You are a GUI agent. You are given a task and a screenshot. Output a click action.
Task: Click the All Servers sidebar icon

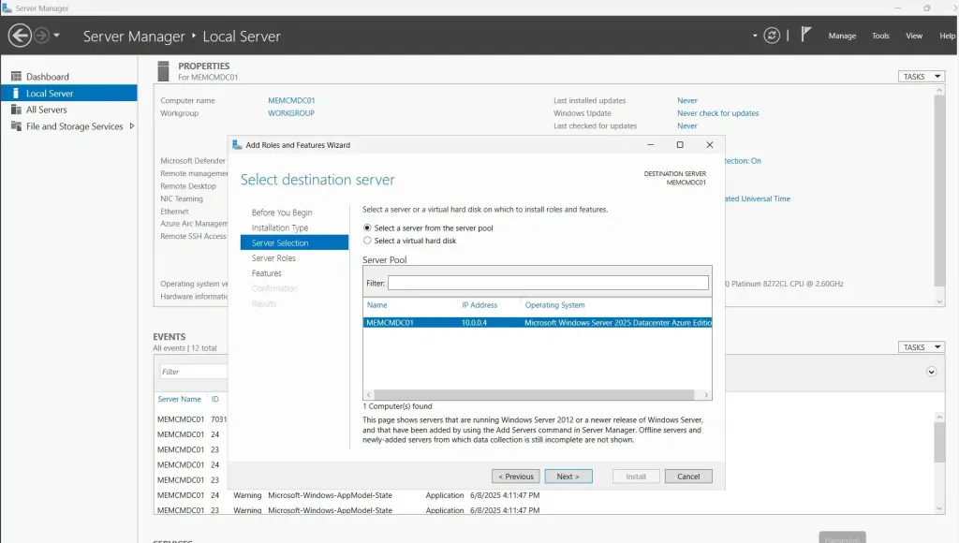16,110
